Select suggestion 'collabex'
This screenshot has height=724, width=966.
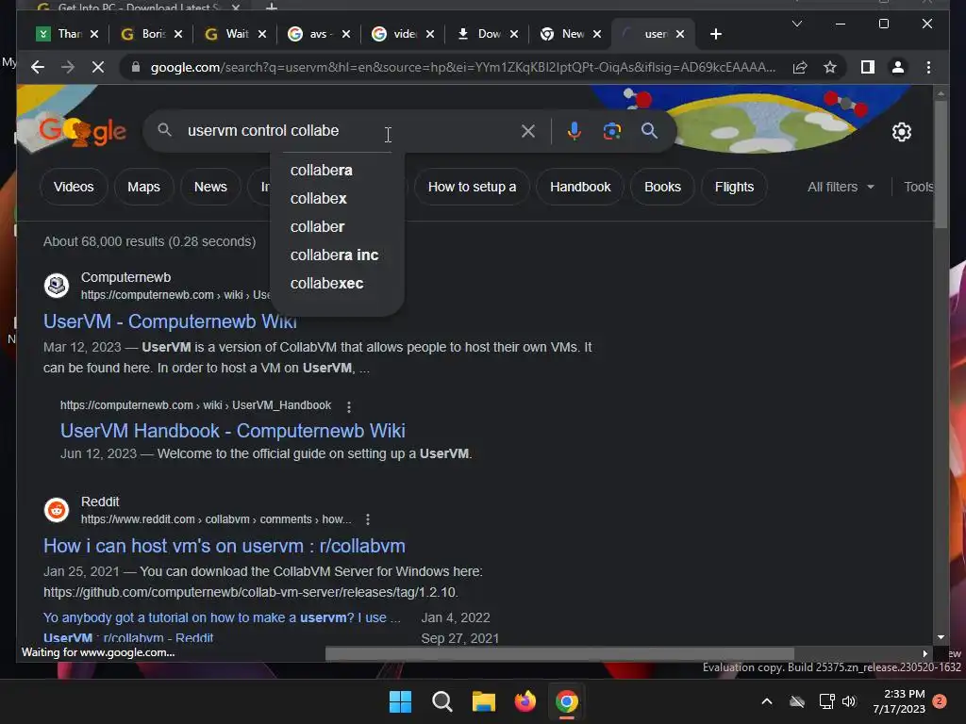tap(318, 198)
